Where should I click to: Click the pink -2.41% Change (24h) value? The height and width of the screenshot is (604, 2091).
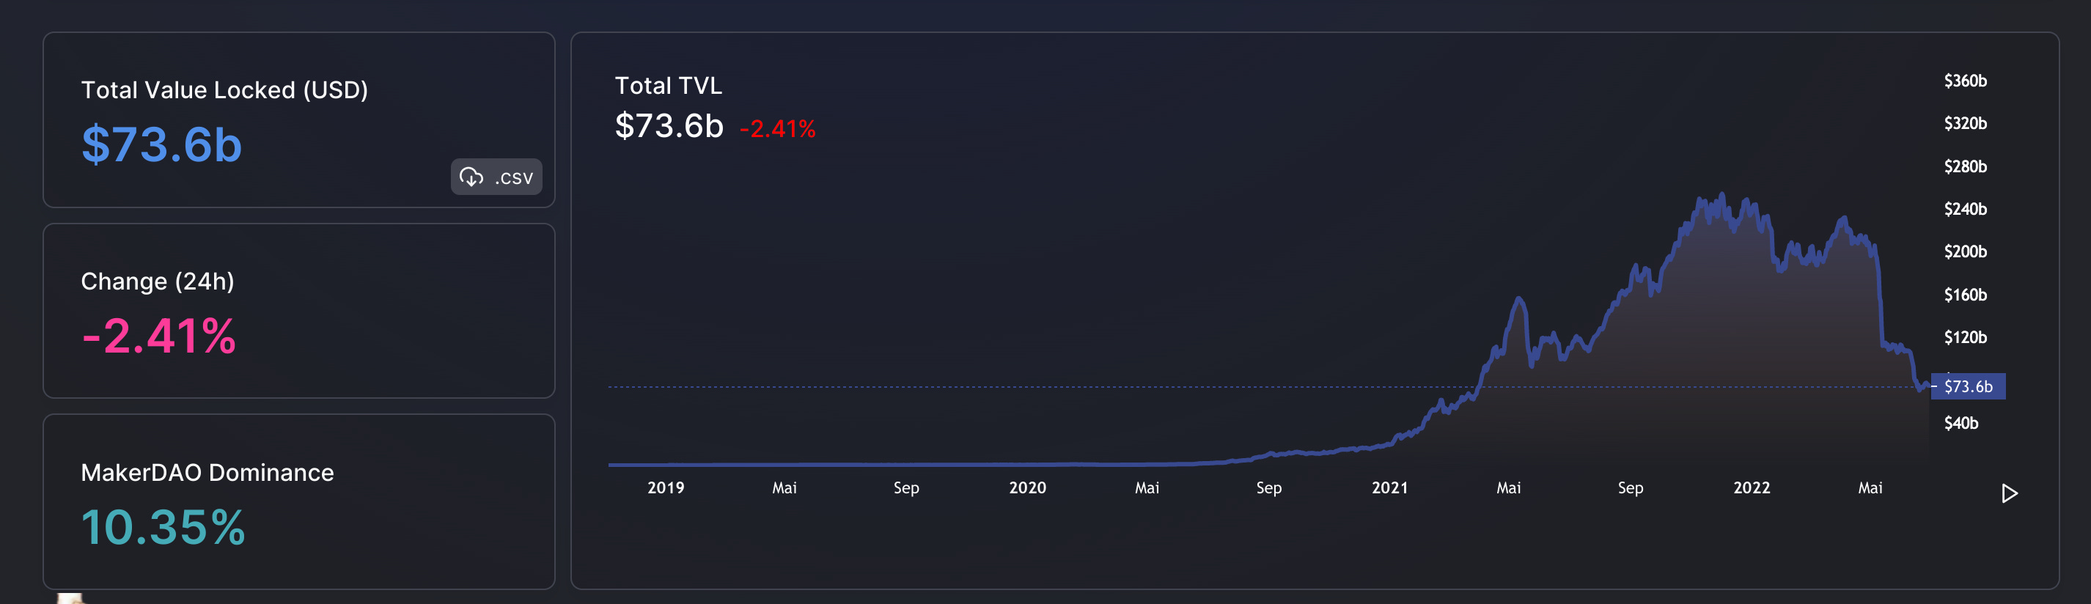pyautogui.click(x=159, y=336)
